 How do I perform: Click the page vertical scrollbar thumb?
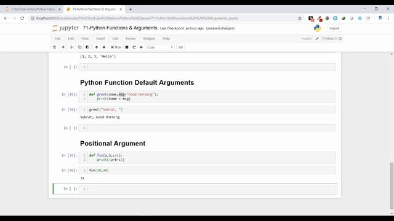pyautogui.click(x=392, y=185)
